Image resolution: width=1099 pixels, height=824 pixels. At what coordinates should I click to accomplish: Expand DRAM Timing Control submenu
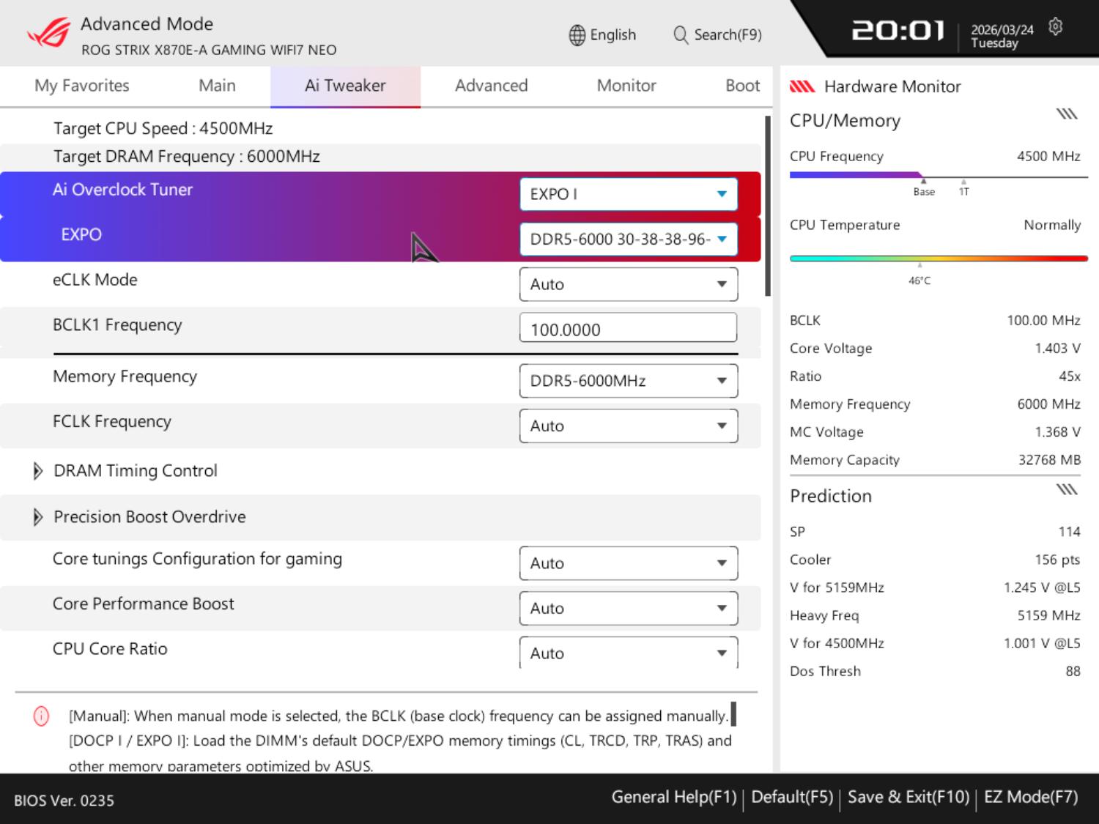tap(38, 471)
